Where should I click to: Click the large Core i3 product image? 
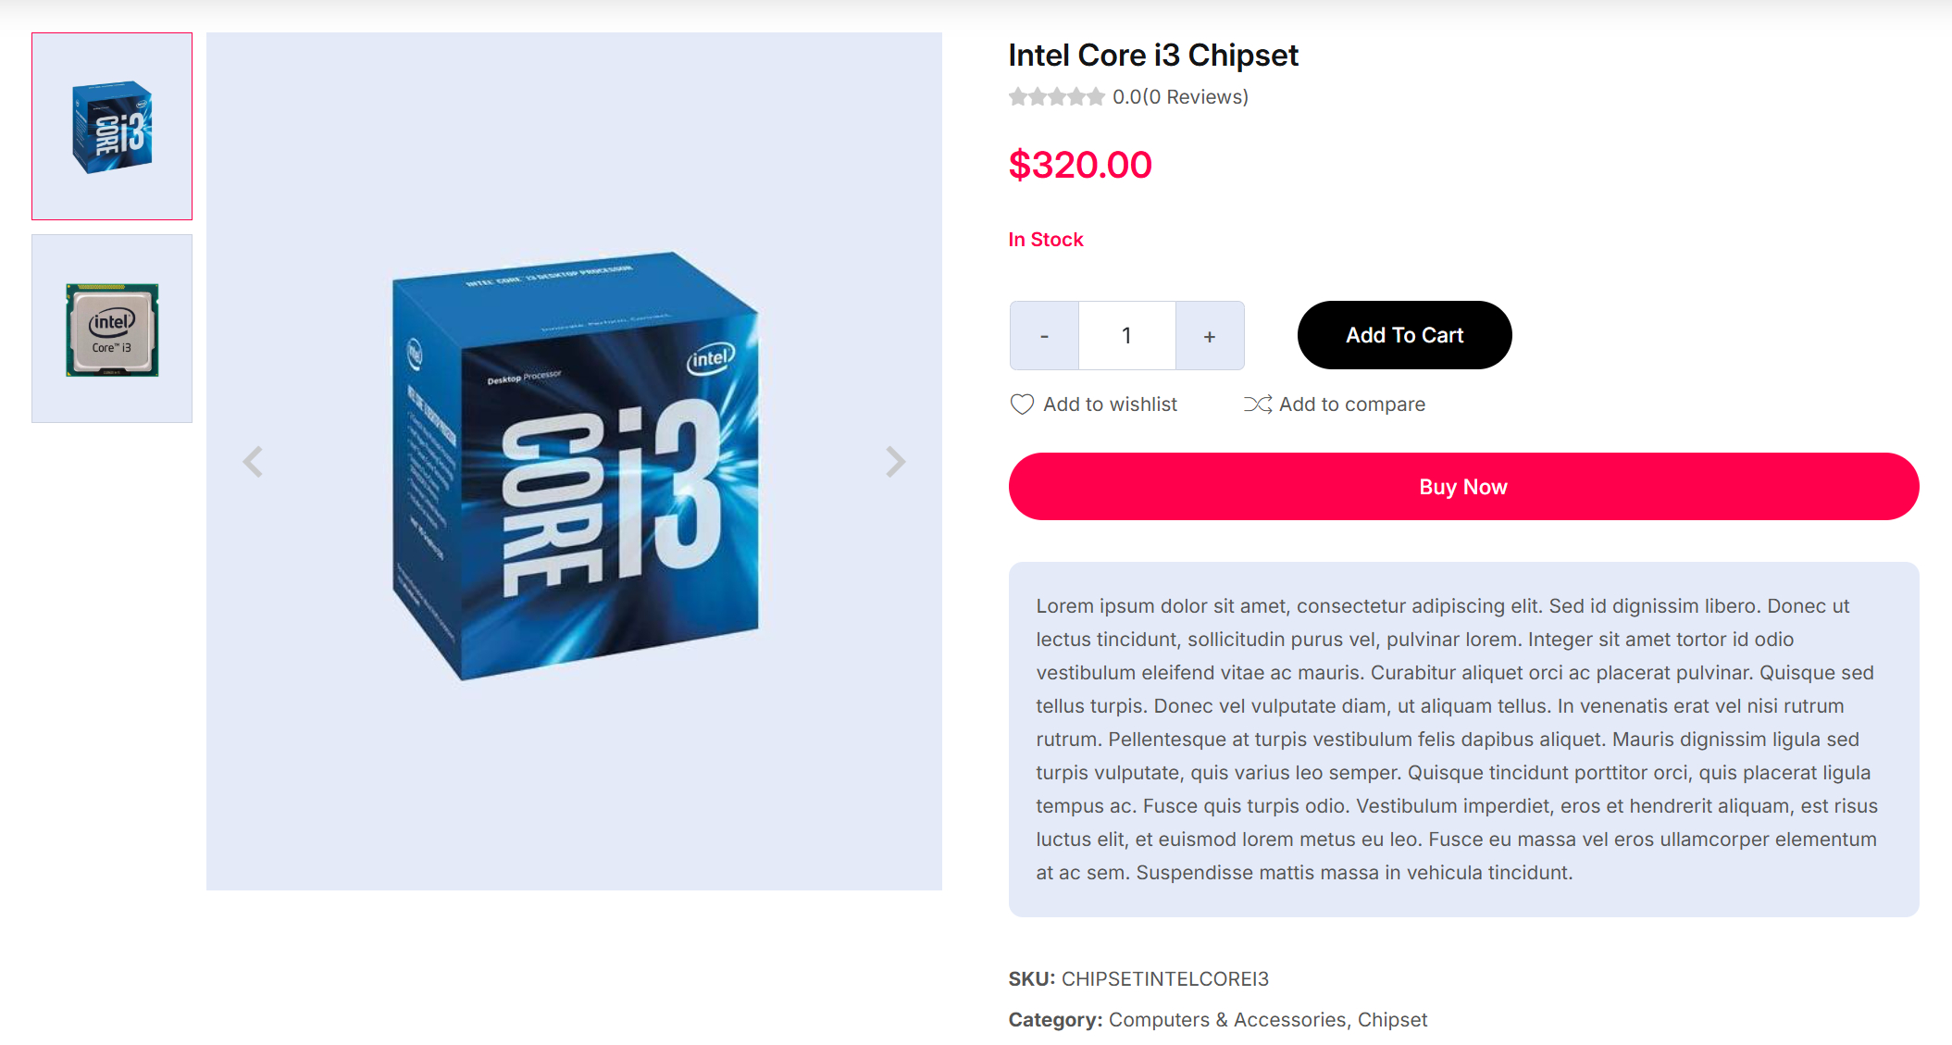tap(574, 463)
